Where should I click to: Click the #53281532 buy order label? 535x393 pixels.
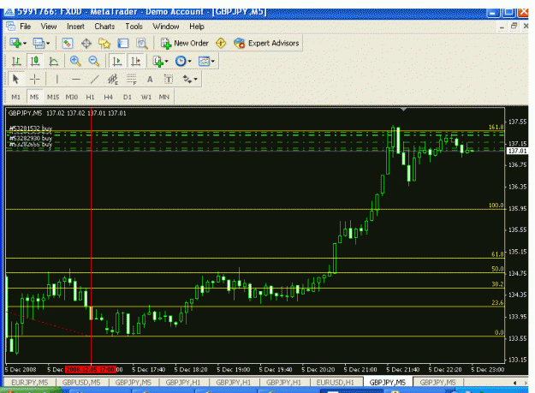30,128
